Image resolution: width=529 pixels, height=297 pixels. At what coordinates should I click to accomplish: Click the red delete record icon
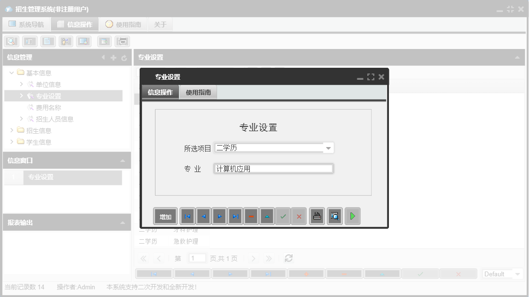tap(251, 216)
